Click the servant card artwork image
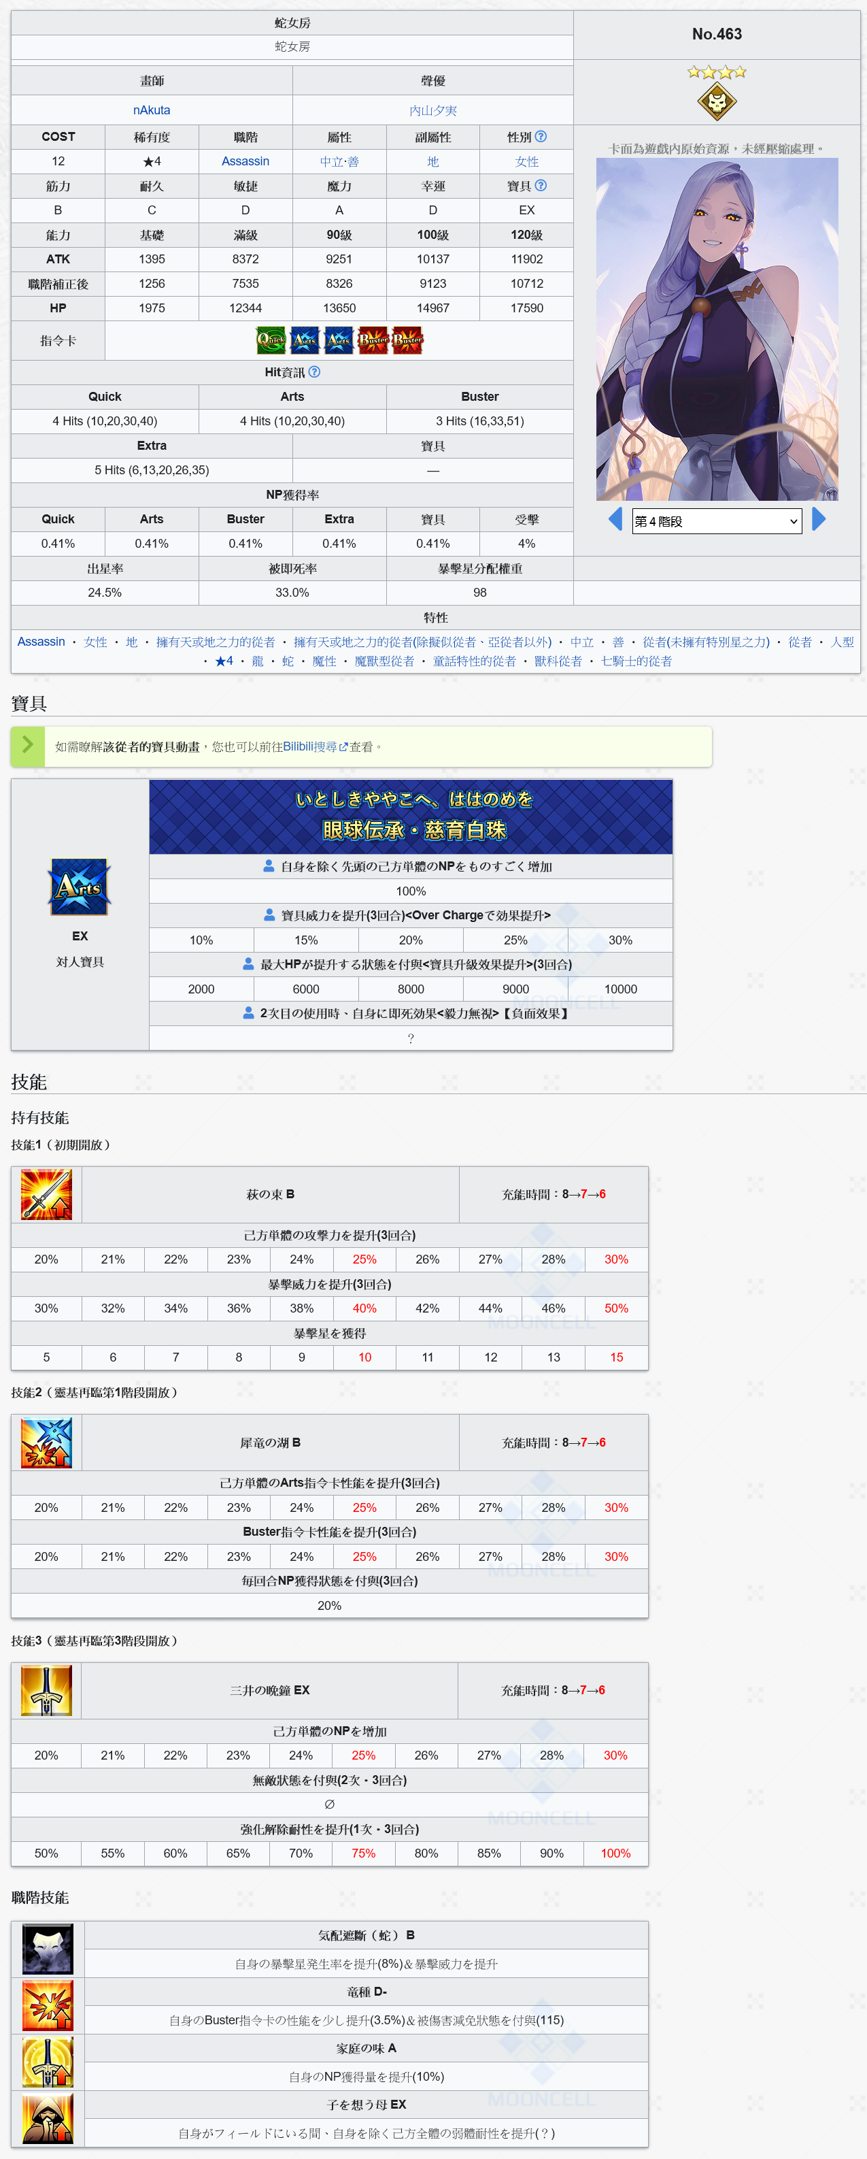 pyautogui.click(x=716, y=329)
